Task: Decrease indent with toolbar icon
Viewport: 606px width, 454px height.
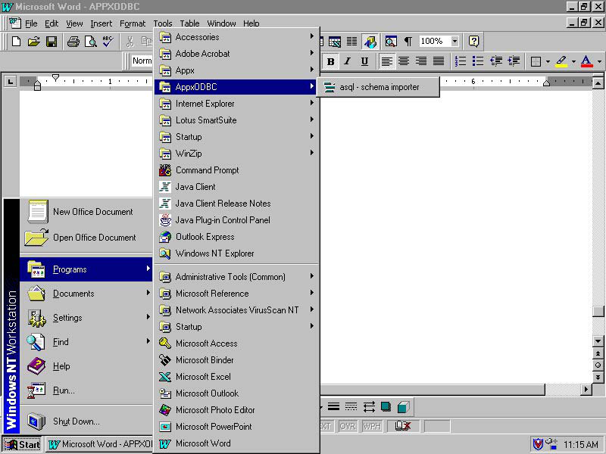Action: pos(496,61)
